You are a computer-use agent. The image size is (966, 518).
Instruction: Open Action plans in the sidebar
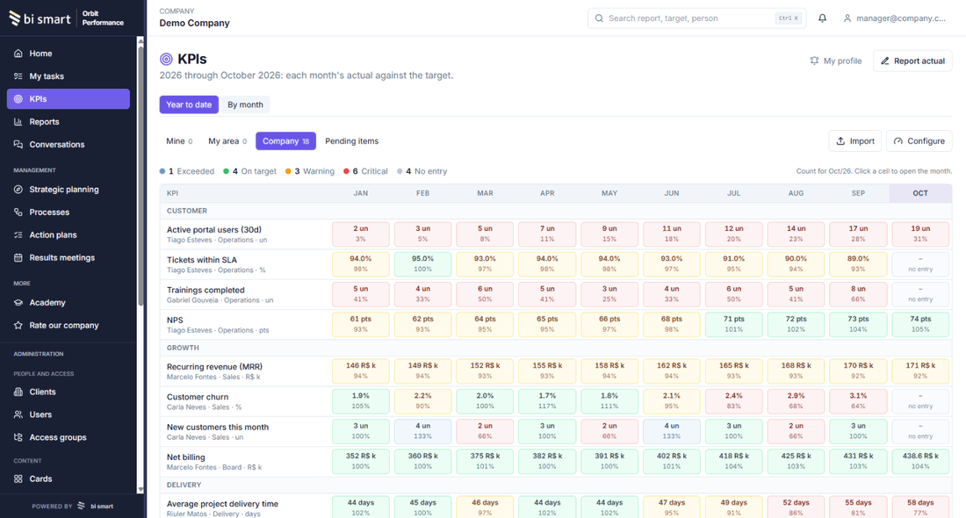pyautogui.click(x=68, y=235)
